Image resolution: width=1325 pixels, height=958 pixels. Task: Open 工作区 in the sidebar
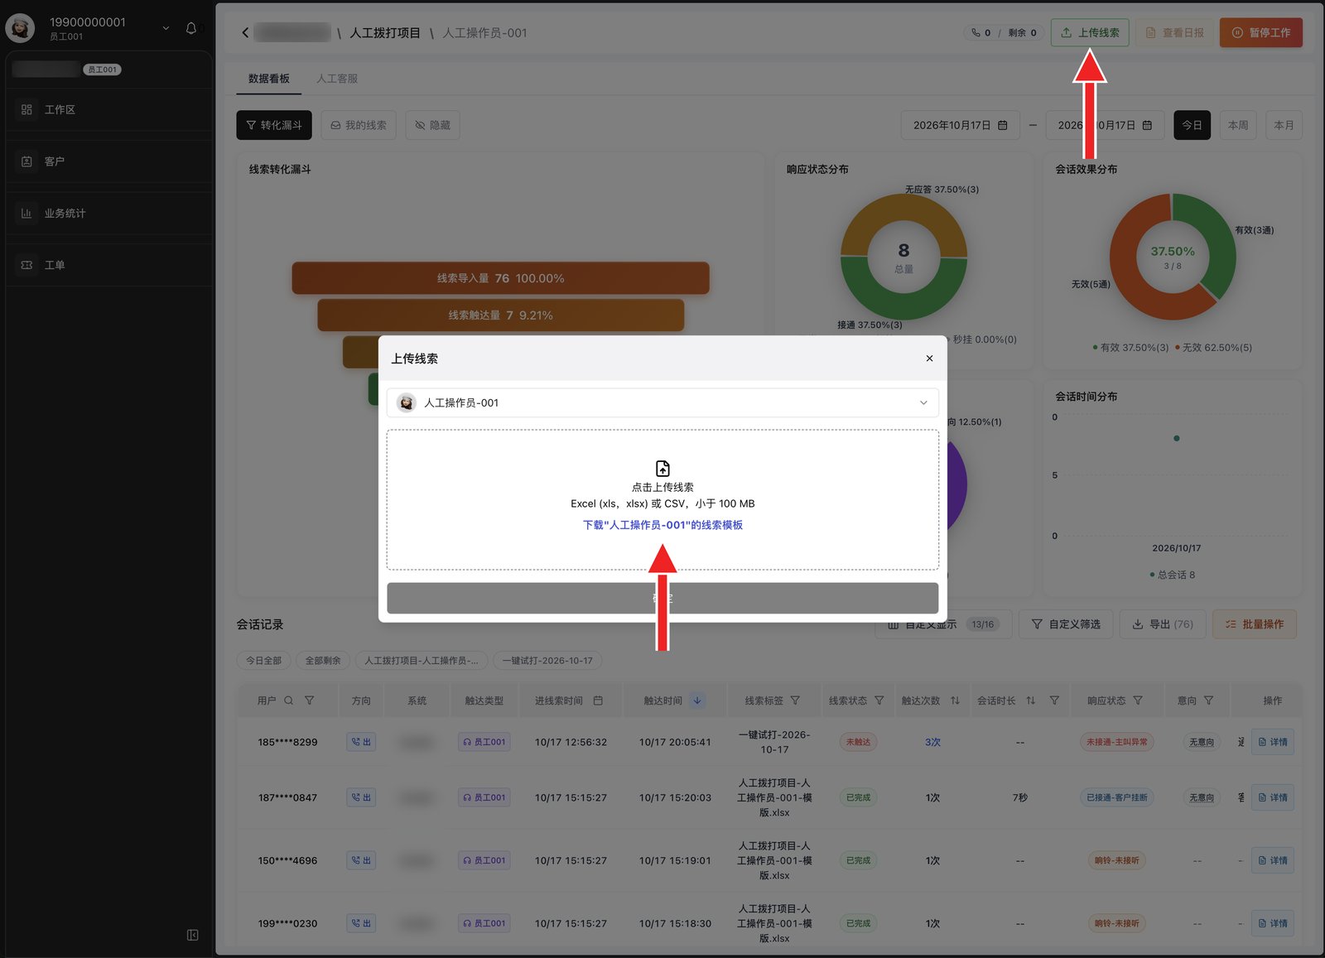point(108,109)
